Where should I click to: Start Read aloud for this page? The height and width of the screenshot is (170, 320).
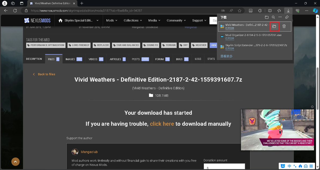click(231, 11)
